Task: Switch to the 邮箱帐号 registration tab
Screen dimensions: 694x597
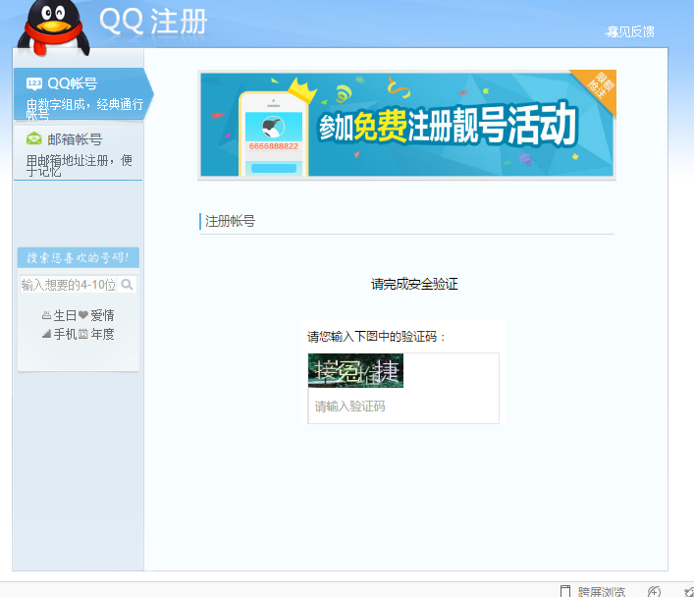Action: [x=79, y=153]
